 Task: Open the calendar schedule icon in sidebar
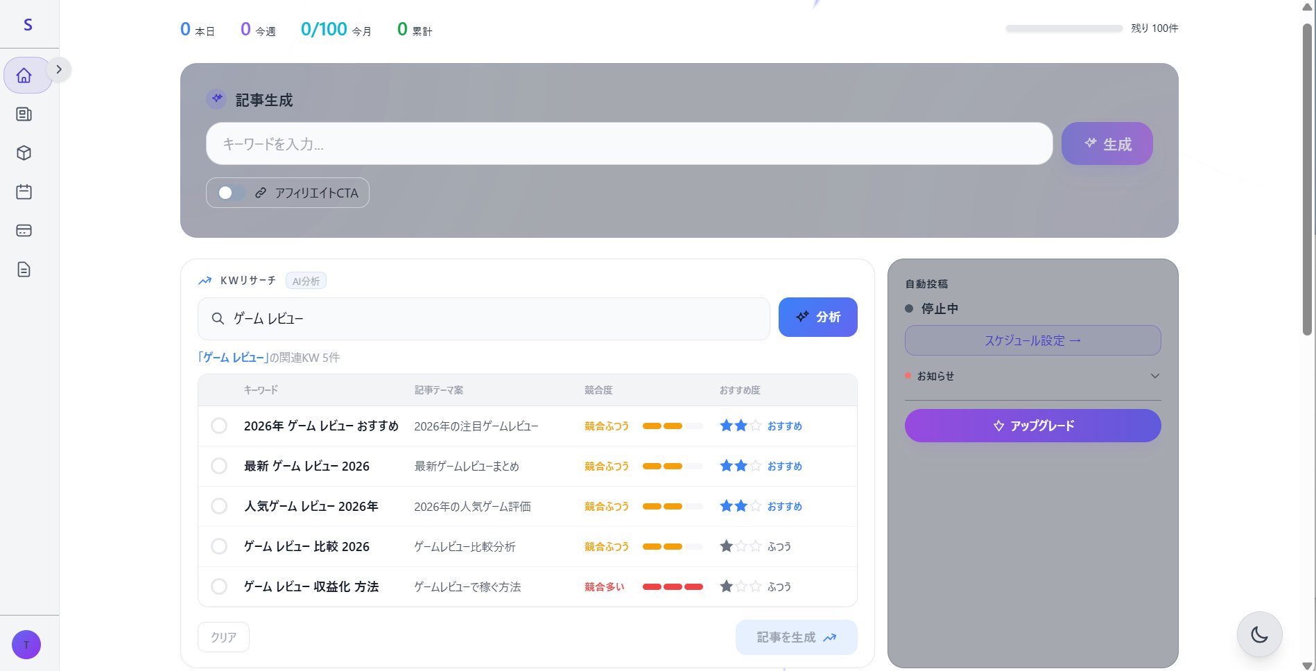24,192
